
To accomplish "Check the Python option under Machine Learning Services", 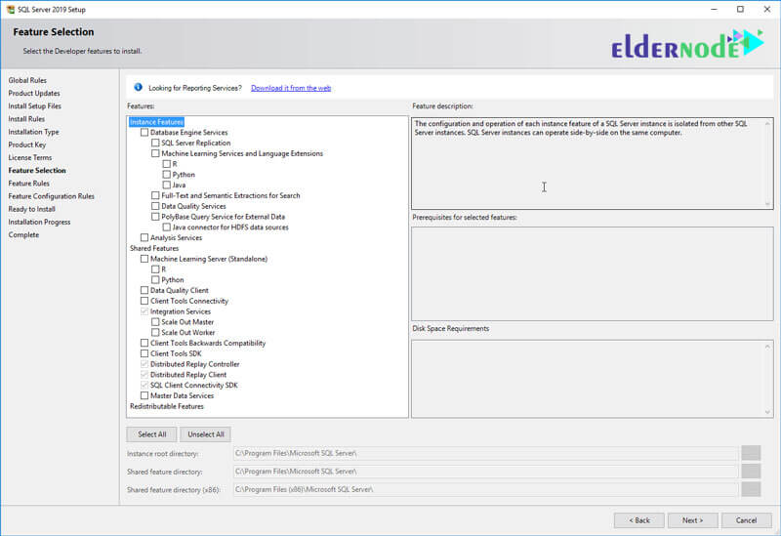I will [x=166, y=175].
